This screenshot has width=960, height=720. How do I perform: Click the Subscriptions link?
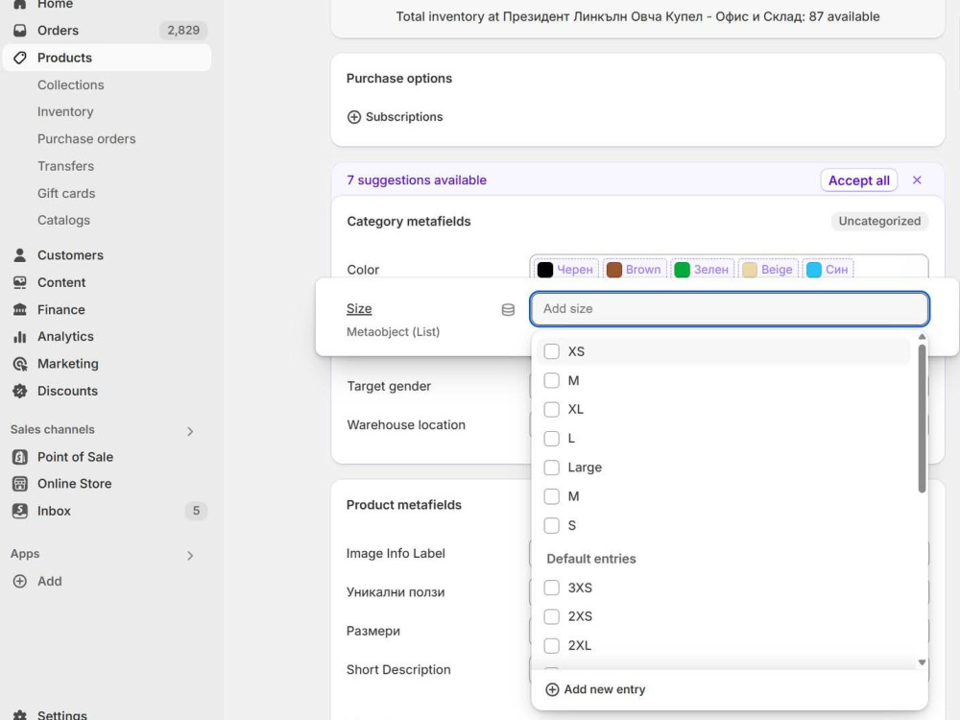pyautogui.click(x=404, y=117)
